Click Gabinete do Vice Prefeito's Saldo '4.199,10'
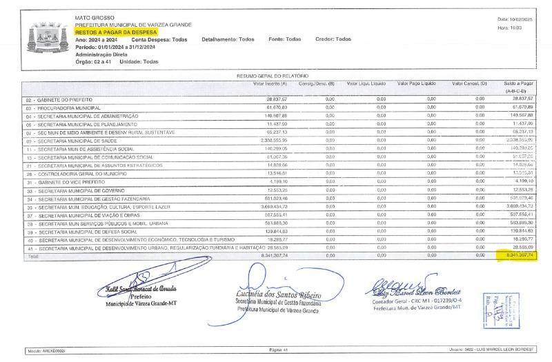This screenshot has height=362, width=552. (x=523, y=181)
